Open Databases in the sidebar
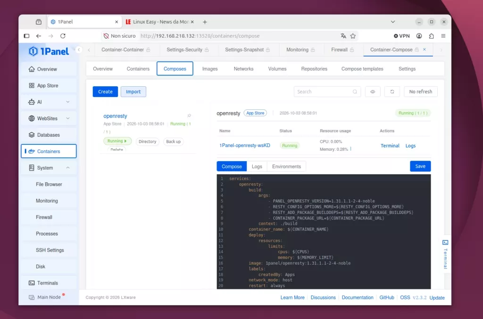This screenshot has width=483, height=319. tap(49, 135)
